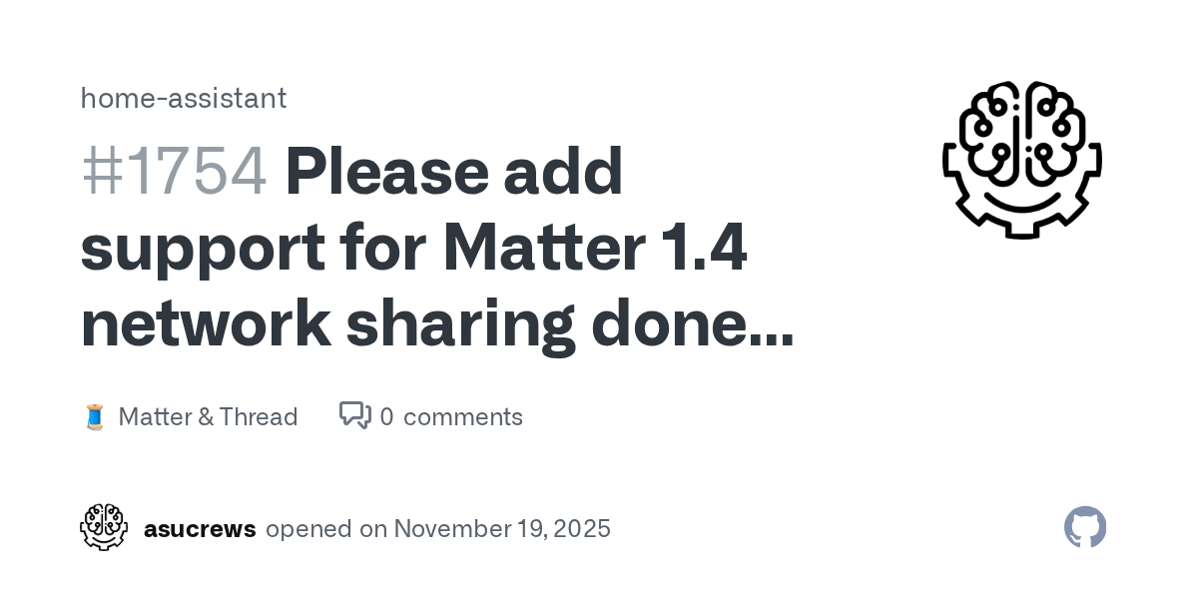
Task: Click the word "Matter" in the title
Action: tap(538, 248)
